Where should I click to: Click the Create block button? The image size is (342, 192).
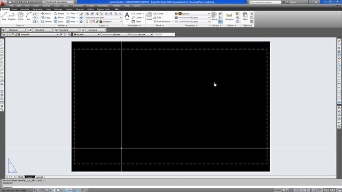(159, 13)
